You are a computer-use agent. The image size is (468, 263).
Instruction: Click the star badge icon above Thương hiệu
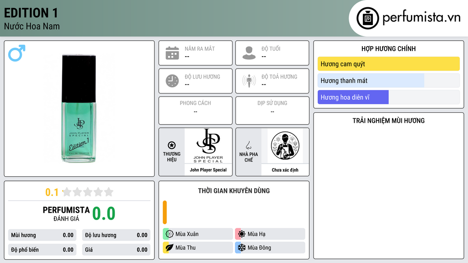click(x=172, y=145)
